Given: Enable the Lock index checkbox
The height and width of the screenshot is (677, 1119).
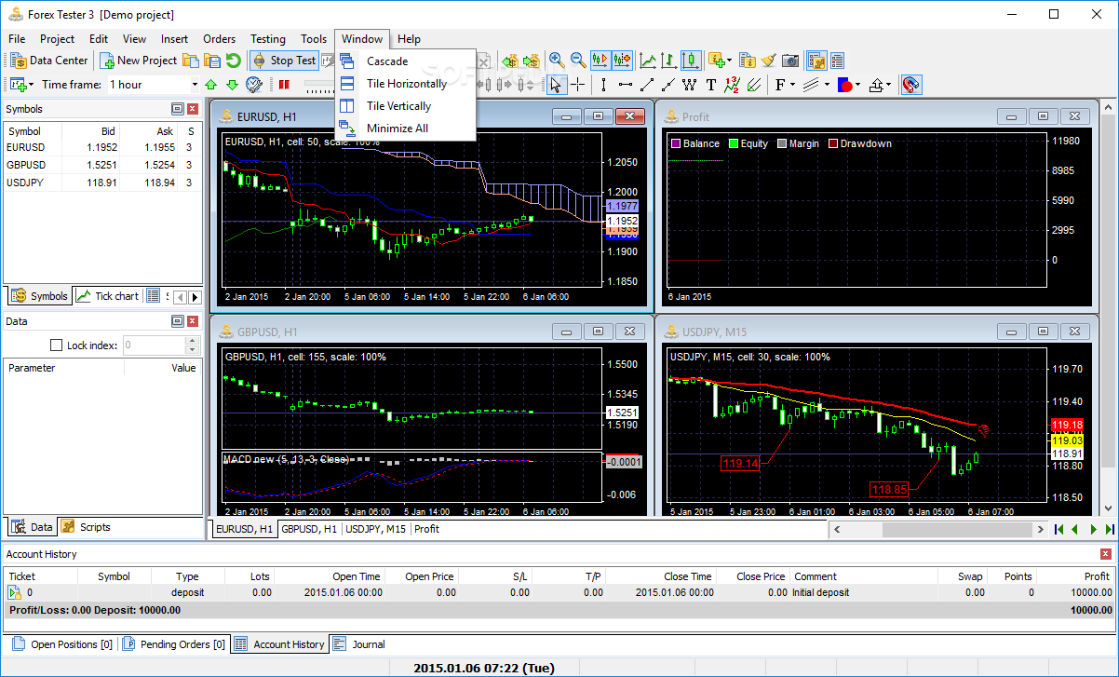Looking at the screenshot, I should pyautogui.click(x=56, y=345).
